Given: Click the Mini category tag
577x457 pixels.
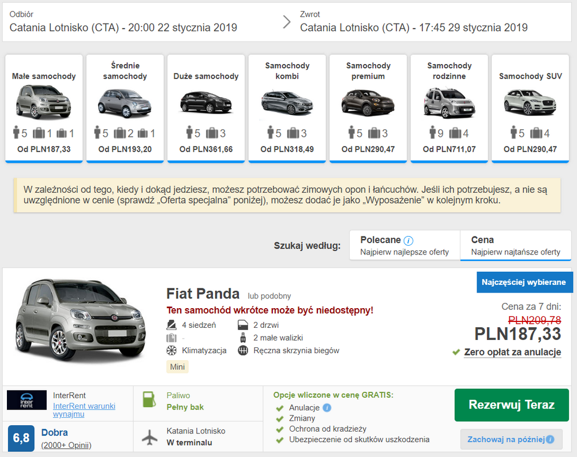Looking at the screenshot, I should (x=177, y=367).
